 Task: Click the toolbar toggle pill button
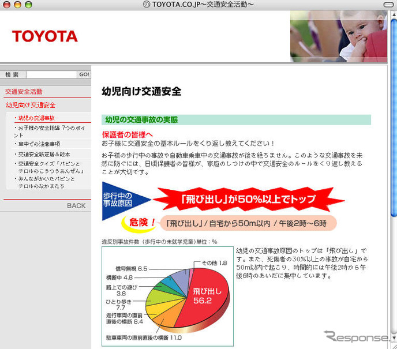pos(389,5)
